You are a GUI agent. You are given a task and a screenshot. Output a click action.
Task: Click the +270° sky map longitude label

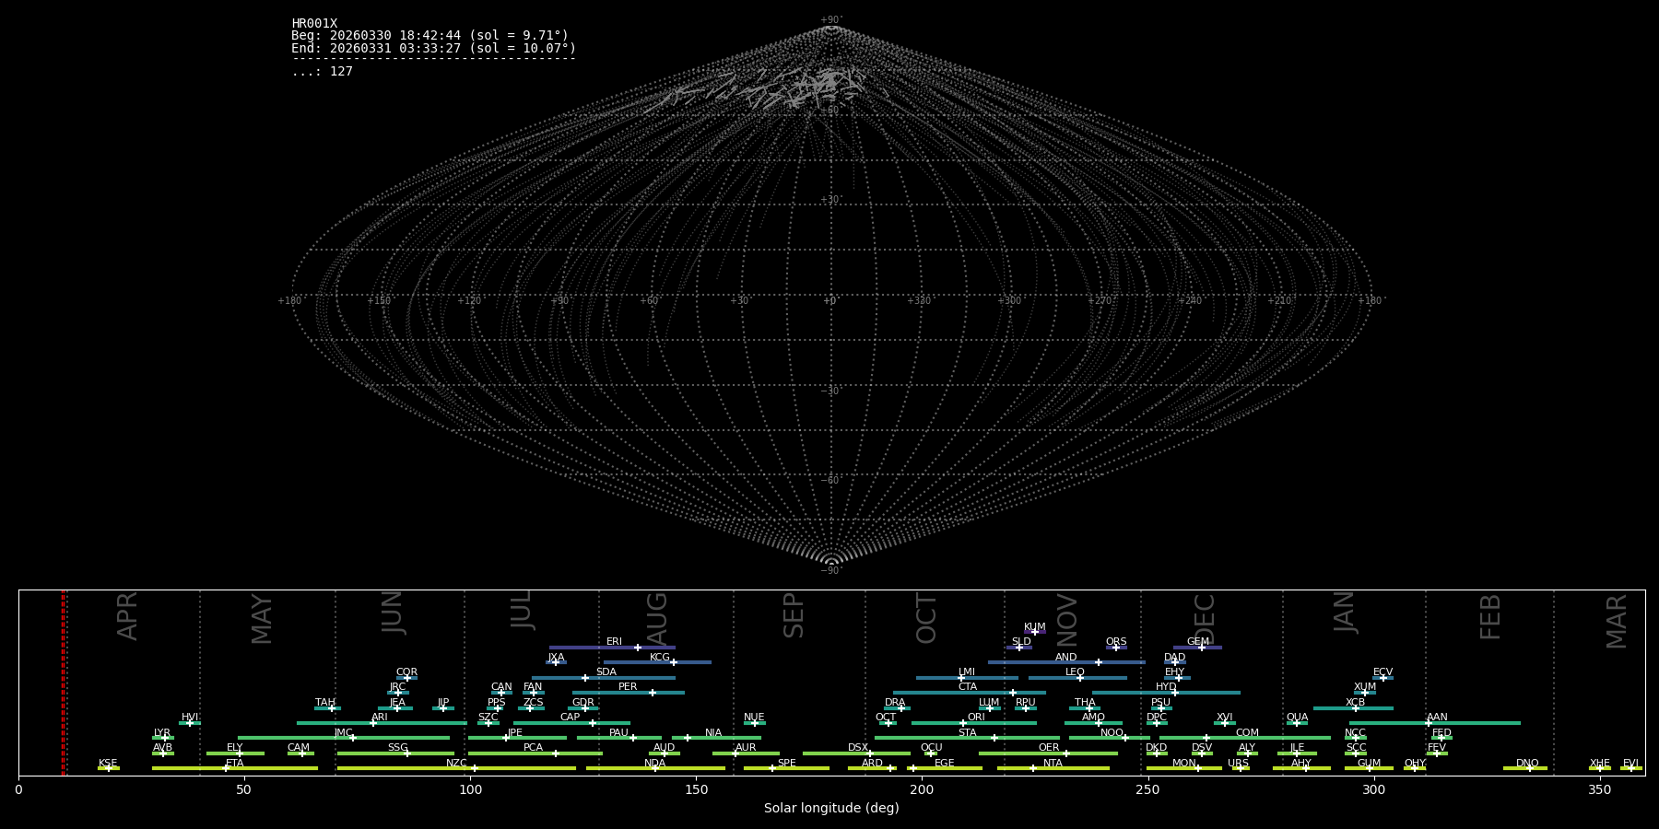coord(1100,300)
